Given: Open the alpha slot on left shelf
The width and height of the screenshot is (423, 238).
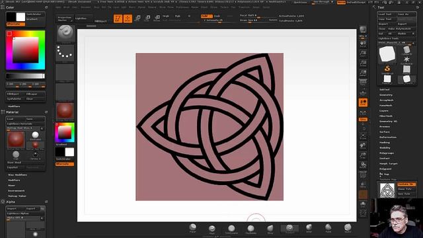Looking at the screenshot, I should pos(65,72).
